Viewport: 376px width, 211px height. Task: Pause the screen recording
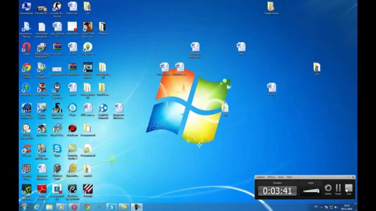(x=338, y=189)
